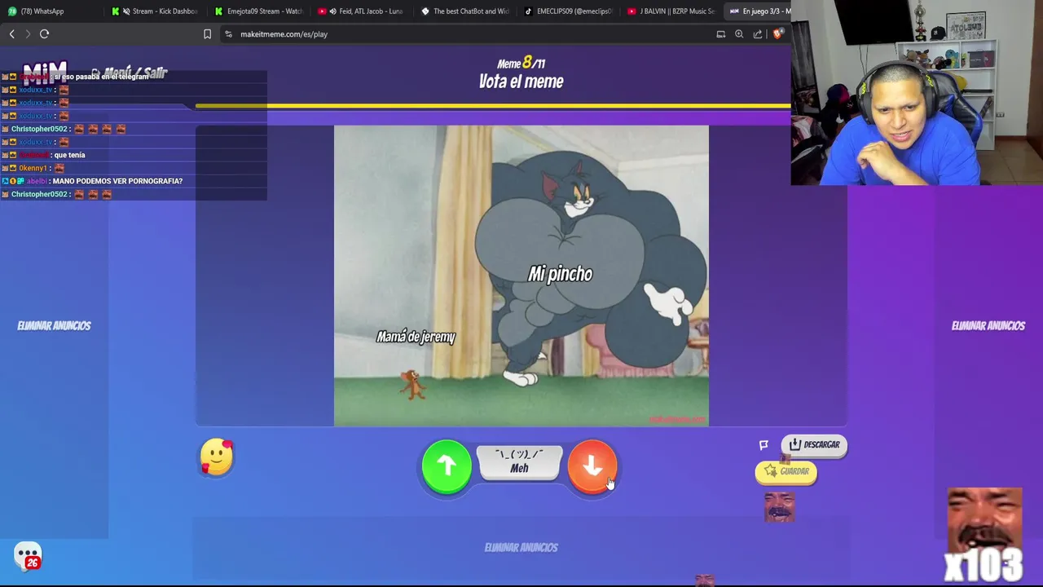
Task: Click 'MANO PODEMOS VER PORNOGRAFIA?' chat message
Action: click(x=117, y=181)
